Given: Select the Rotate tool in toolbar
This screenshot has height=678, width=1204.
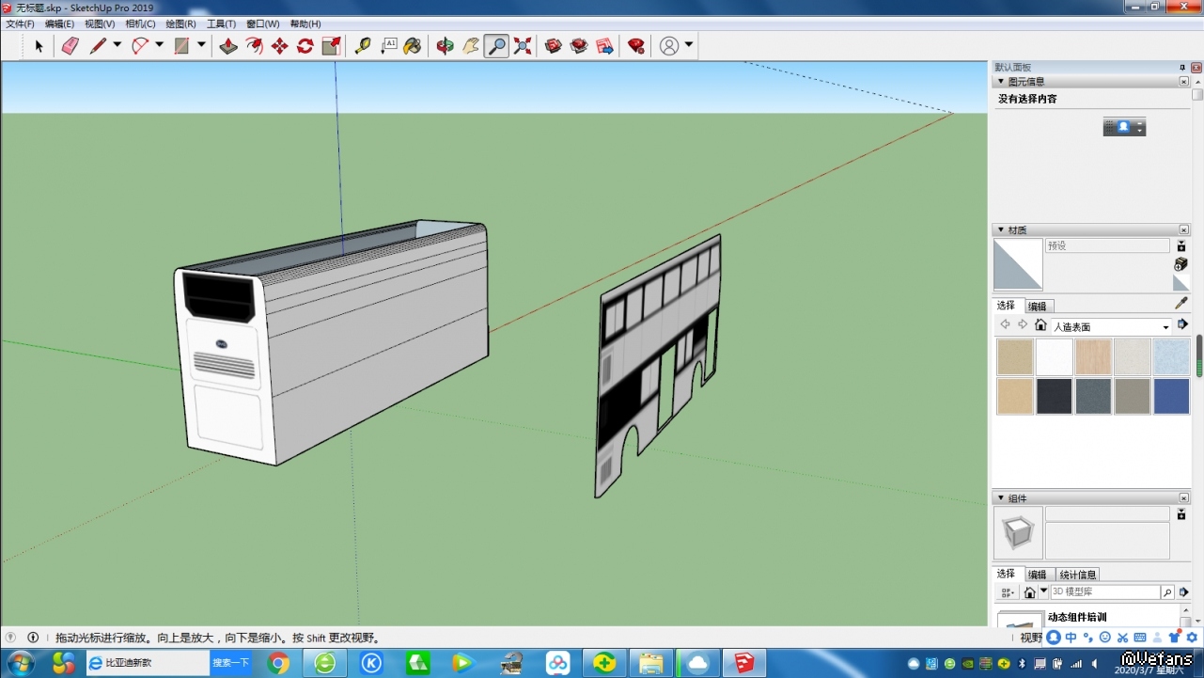Looking at the screenshot, I should click(305, 46).
